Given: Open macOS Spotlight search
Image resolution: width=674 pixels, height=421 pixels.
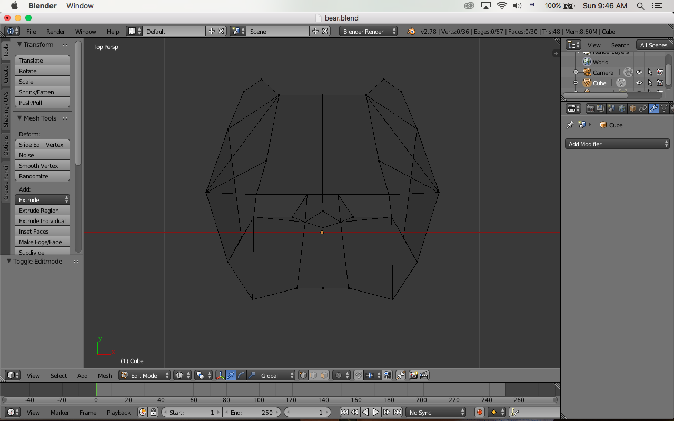Looking at the screenshot, I should tap(641, 6).
